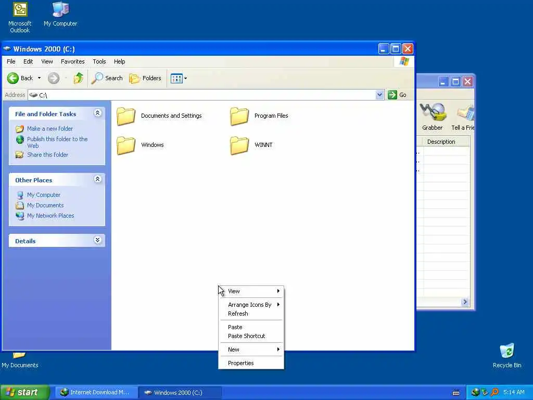Select the Documents and Settings folder
Image resolution: width=533 pixels, height=400 pixels.
(x=159, y=116)
